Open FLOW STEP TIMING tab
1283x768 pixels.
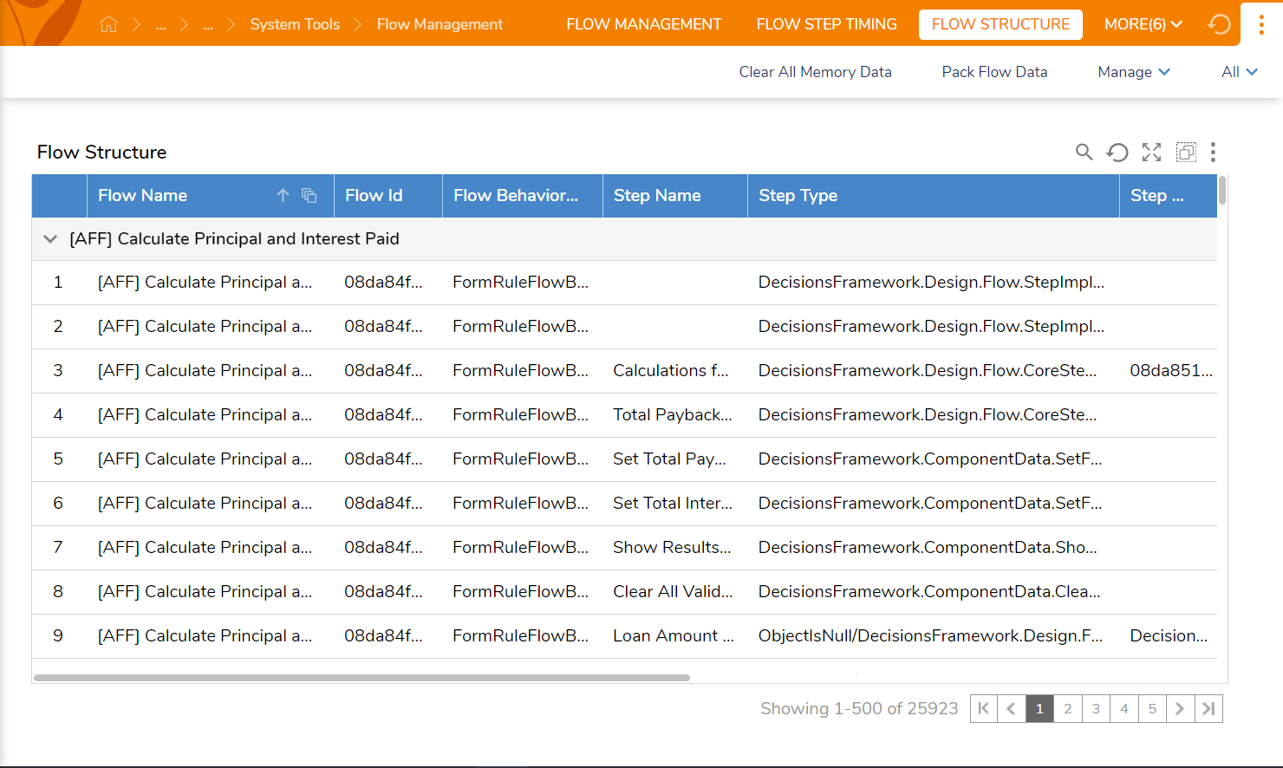[826, 24]
